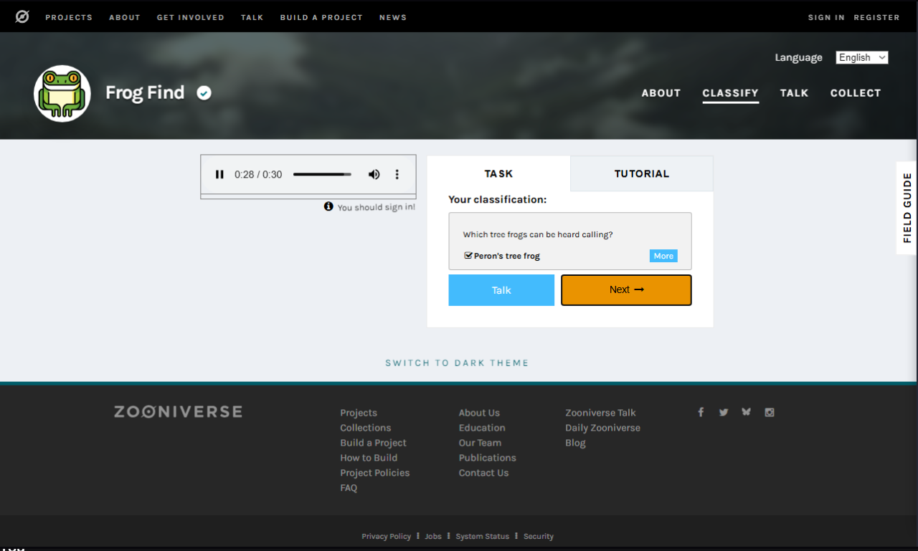Open System Status link

(483, 537)
